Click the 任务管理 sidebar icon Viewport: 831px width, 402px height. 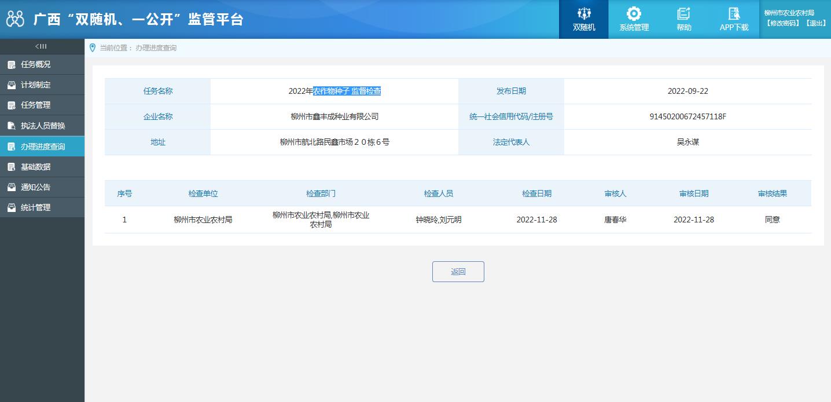(12, 105)
